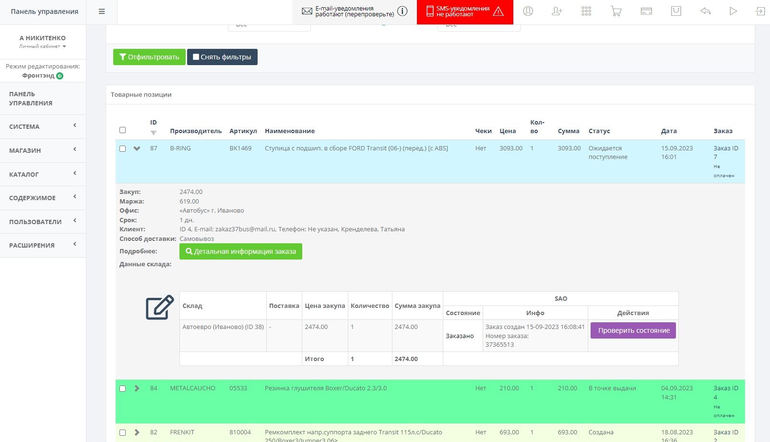Select the checkbox for item ID 84
The image size is (770, 442).
pos(123,389)
